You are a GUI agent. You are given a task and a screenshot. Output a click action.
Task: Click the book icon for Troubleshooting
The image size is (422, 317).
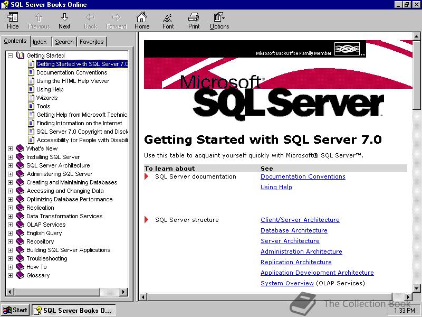(x=20, y=258)
